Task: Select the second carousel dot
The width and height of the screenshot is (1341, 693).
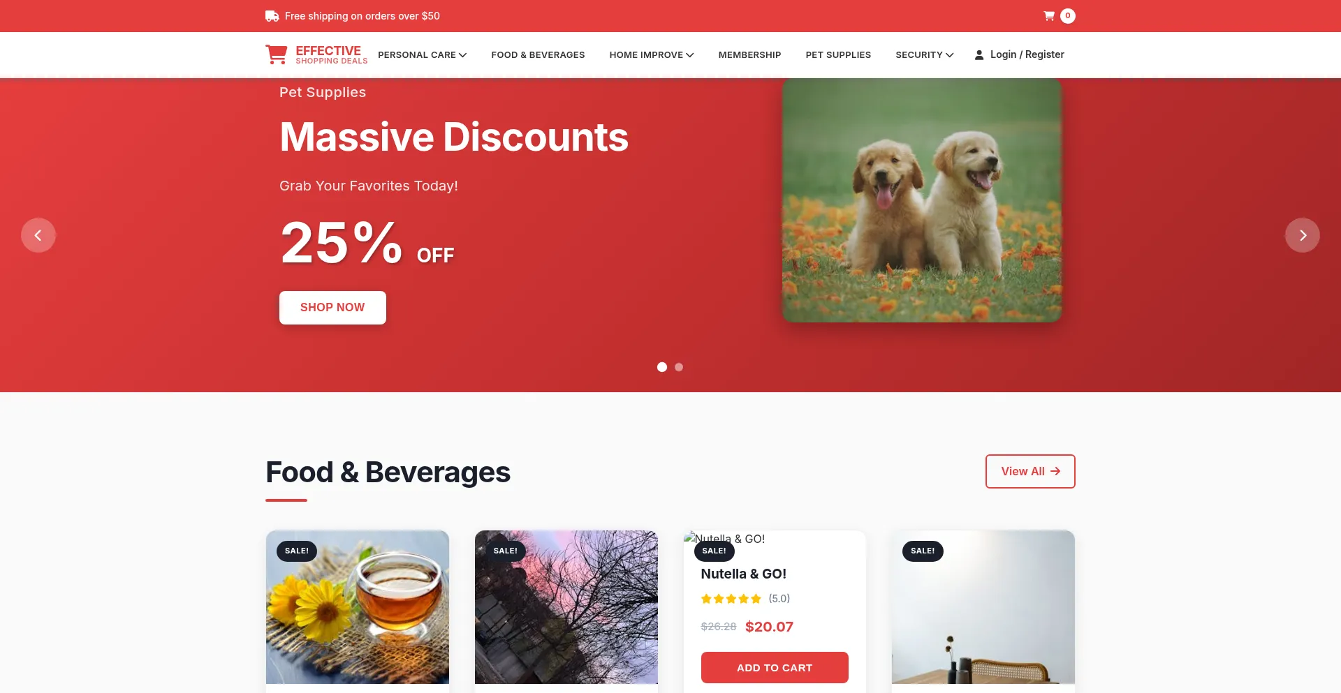Action: coord(679,367)
